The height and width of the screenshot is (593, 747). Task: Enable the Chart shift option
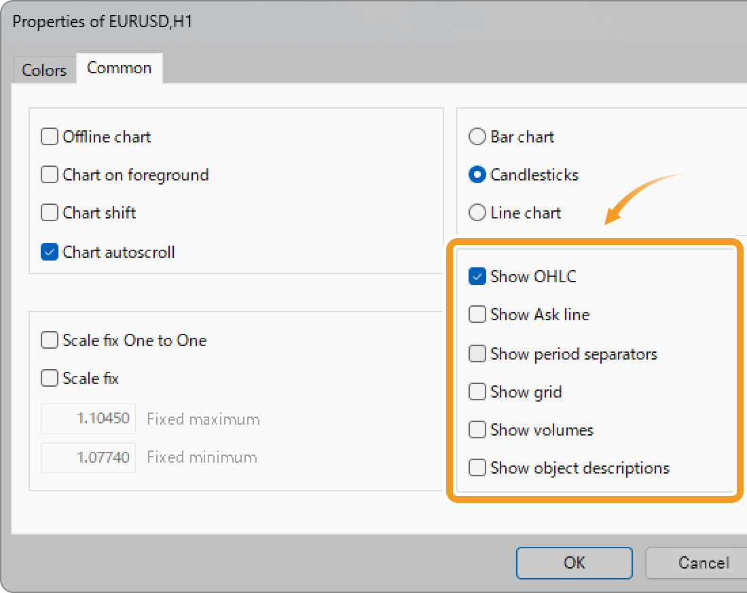pyautogui.click(x=50, y=212)
